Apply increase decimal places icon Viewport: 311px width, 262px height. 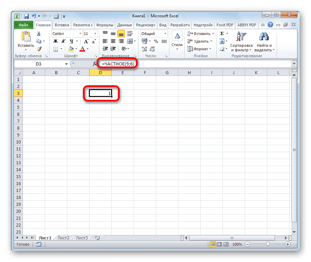tap(144, 49)
